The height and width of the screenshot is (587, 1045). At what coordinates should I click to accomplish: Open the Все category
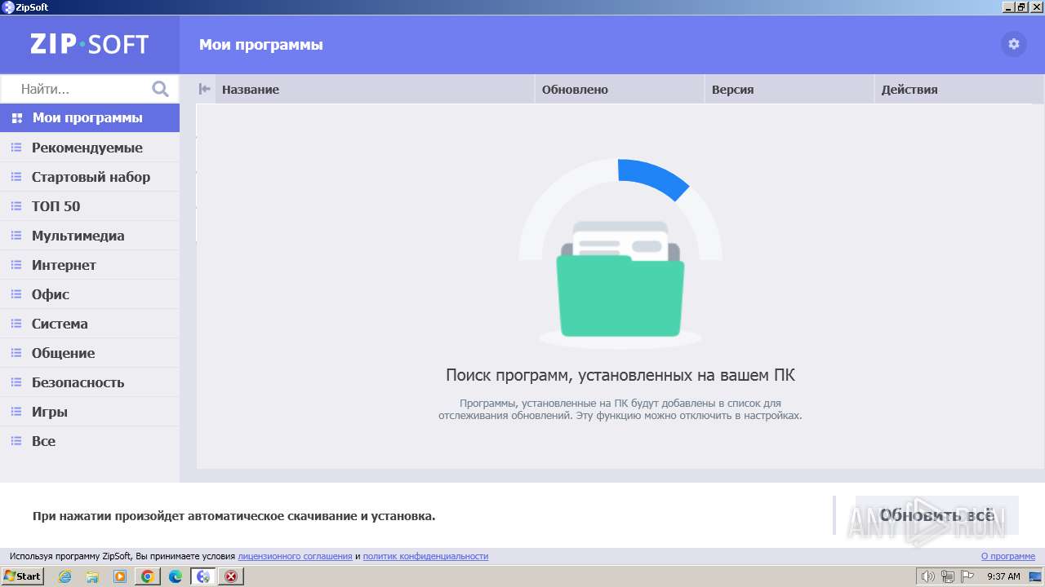tap(90, 441)
